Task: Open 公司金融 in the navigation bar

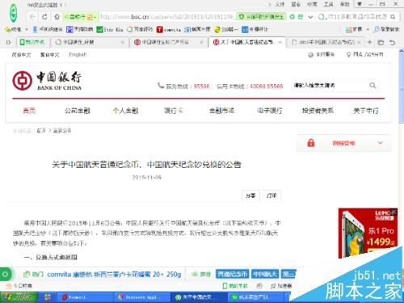Action: 78,111
